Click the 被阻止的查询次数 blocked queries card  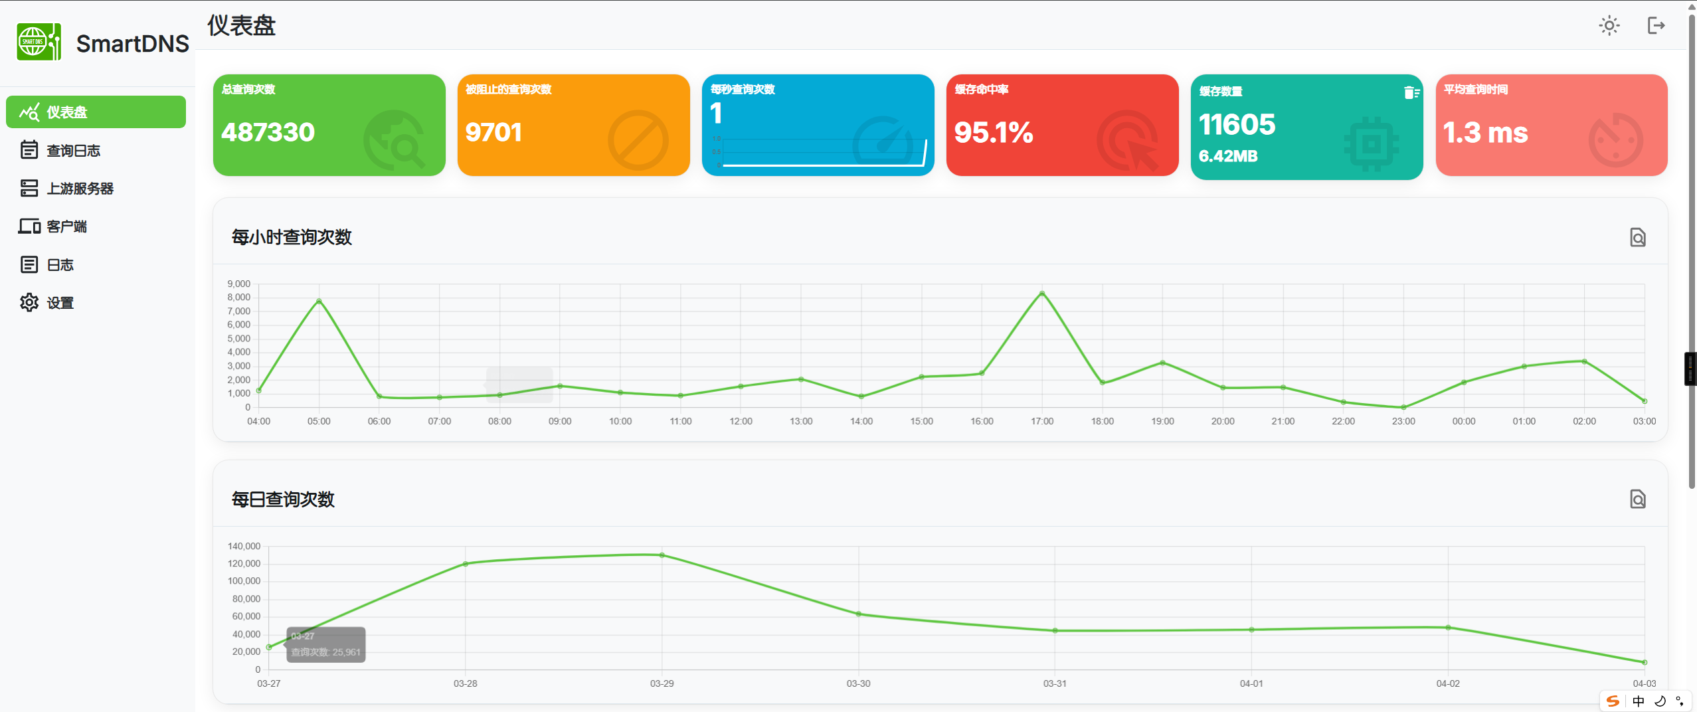click(573, 126)
